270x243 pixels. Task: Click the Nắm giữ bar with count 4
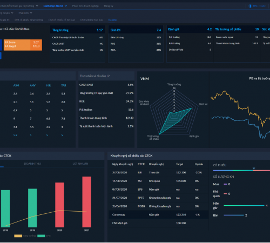click(x=244, y=205)
